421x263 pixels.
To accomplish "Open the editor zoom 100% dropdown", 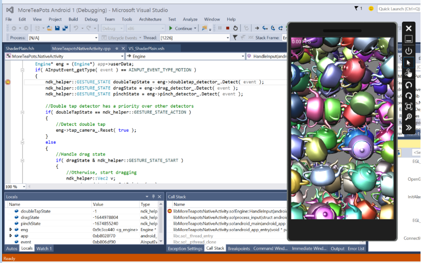I will coord(24,187).
